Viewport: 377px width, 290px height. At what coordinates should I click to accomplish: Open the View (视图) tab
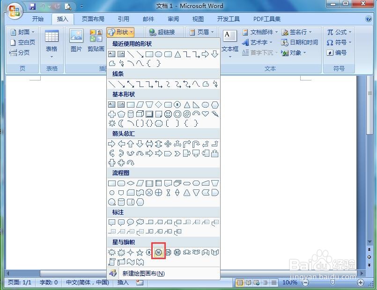coord(198,19)
